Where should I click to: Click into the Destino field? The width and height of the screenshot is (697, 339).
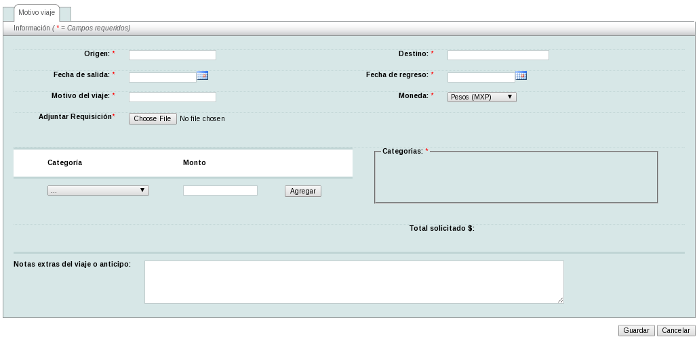pyautogui.click(x=498, y=55)
